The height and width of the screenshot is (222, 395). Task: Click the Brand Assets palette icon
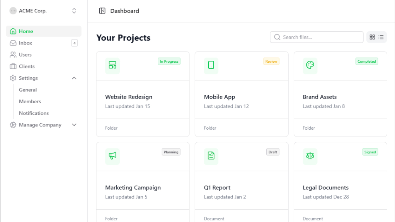point(310,65)
